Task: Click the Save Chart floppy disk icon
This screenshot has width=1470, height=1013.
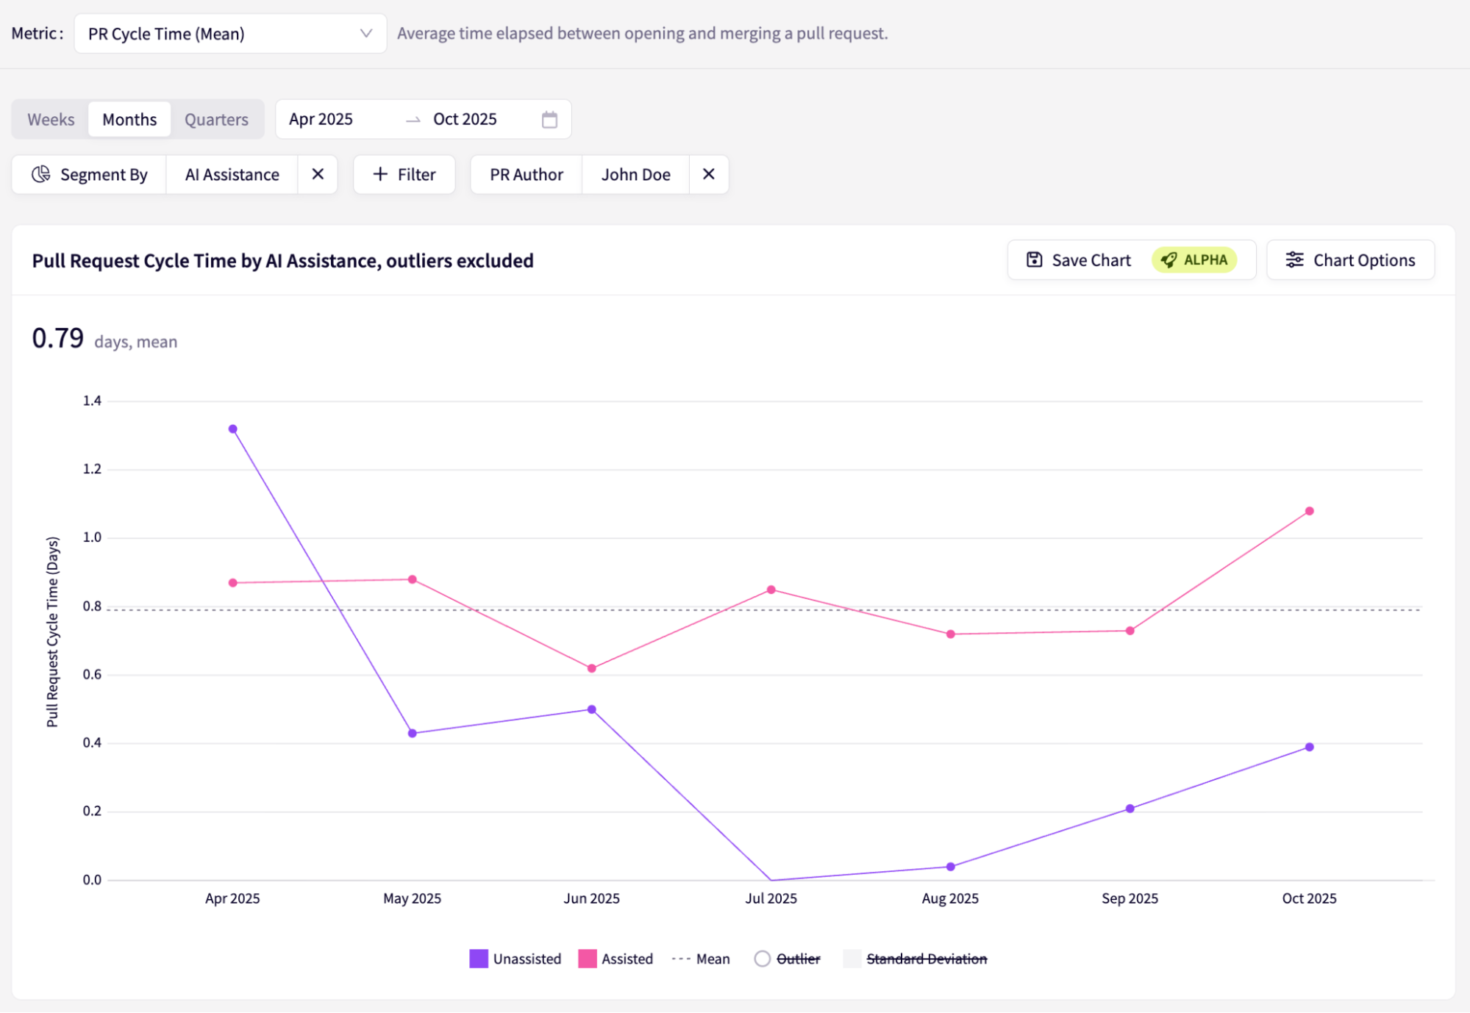Action: (1034, 259)
